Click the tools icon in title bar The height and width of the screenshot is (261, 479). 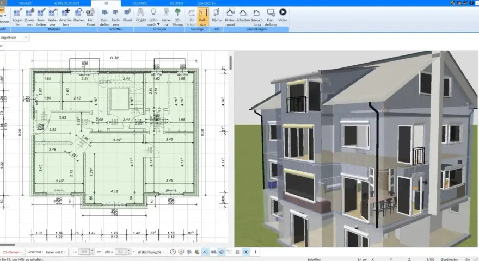[x=453, y=3]
